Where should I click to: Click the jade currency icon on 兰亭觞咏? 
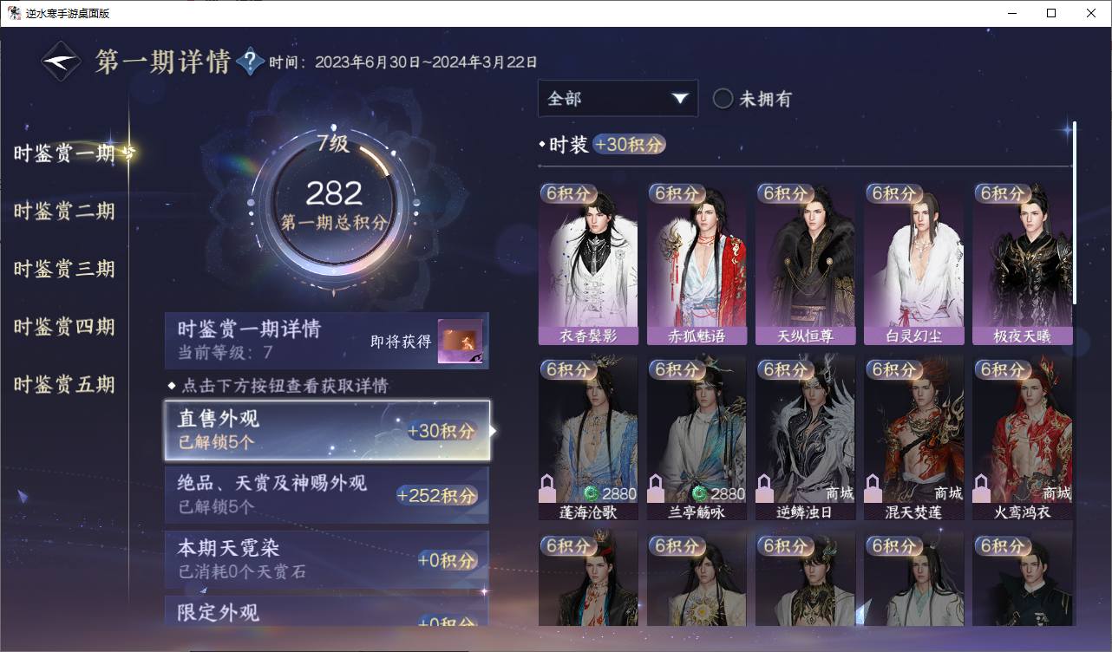[x=699, y=494]
